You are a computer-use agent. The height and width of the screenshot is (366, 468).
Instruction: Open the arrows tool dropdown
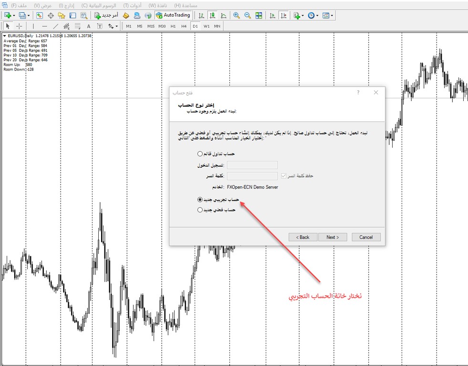coord(116,27)
